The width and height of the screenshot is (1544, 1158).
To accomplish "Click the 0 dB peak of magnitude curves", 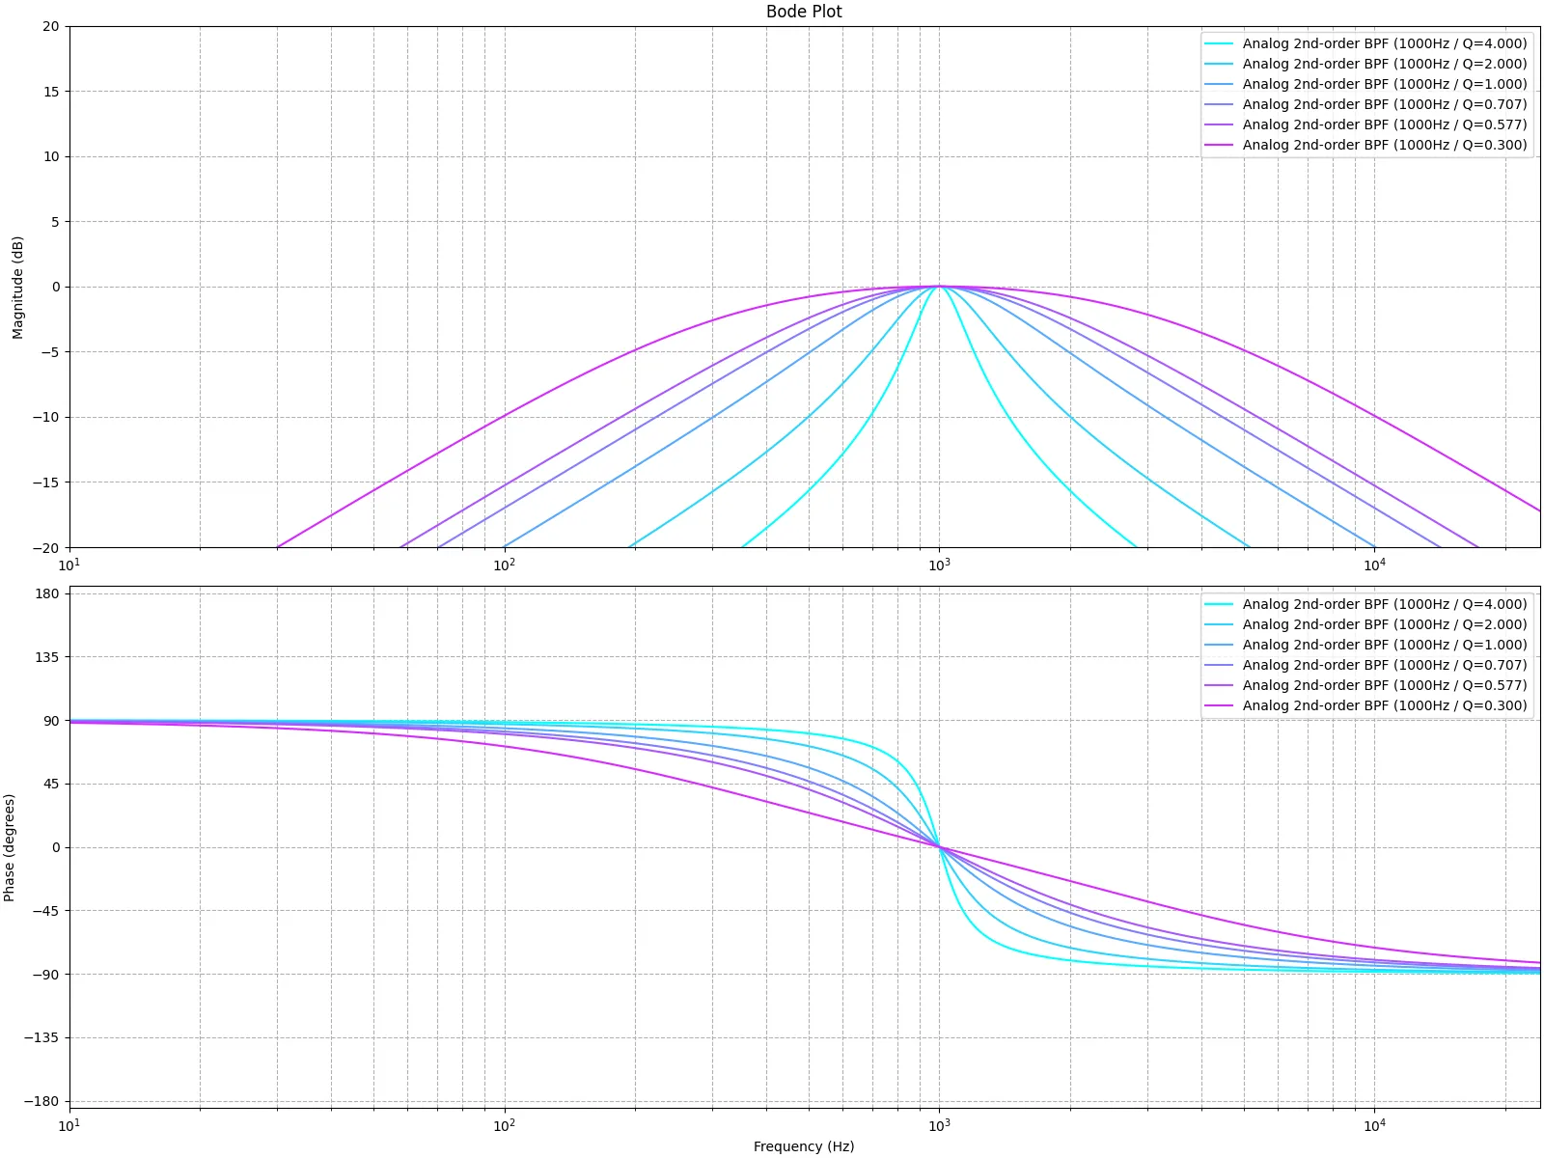I will click(939, 287).
